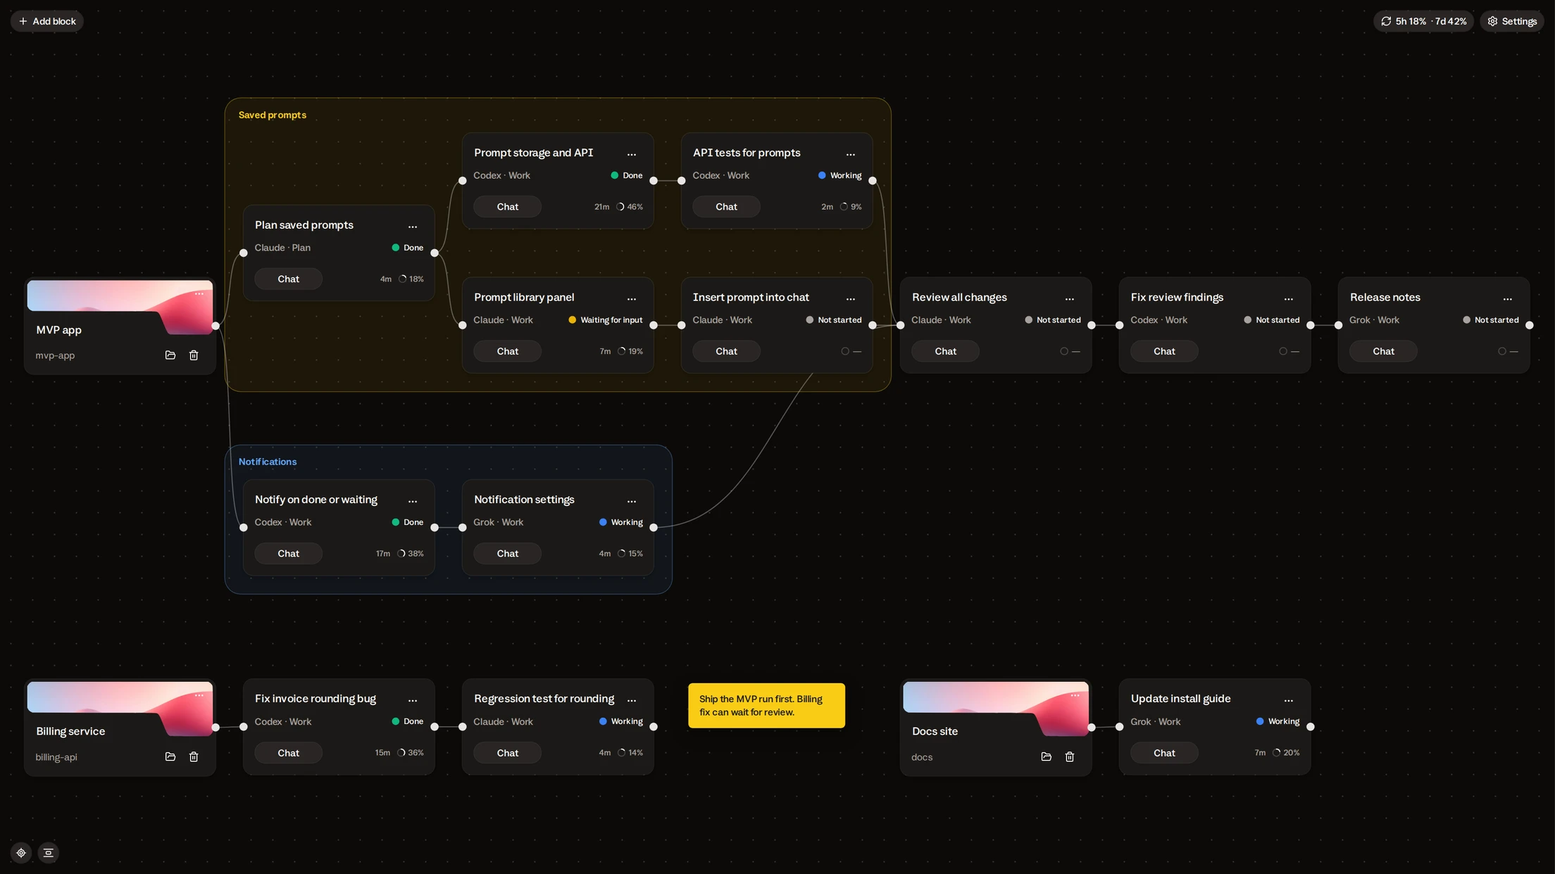Click the Regression test for rounding title
The height and width of the screenshot is (874, 1555).
(544, 699)
